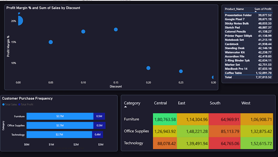Select the Technology 0.4M profit bar
Image resolution: width=278 pixels, height=157 pixels.
click(98, 135)
